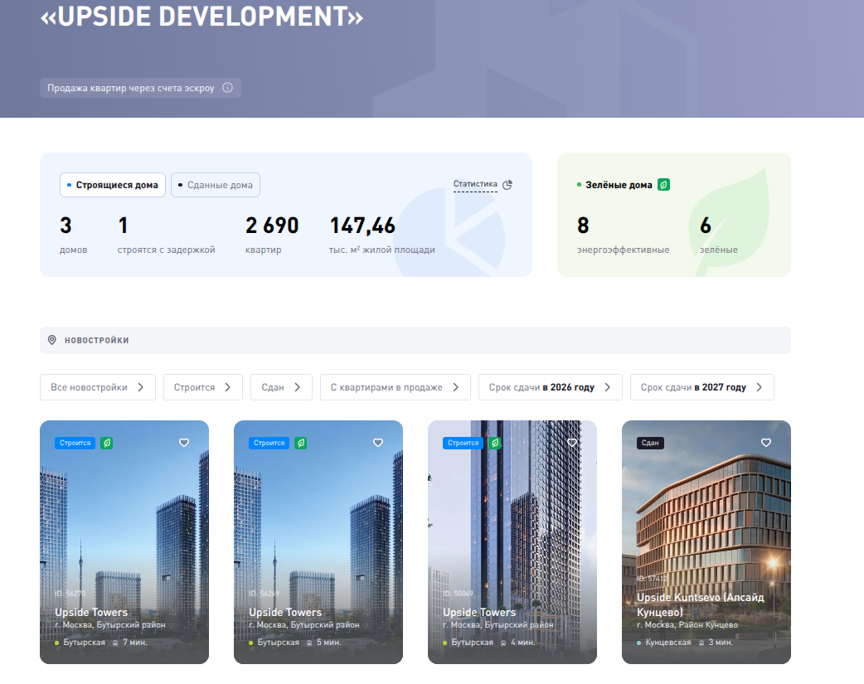864x684 pixels.
Task: Open the Статистика link
Action: (x=475, y=184)
